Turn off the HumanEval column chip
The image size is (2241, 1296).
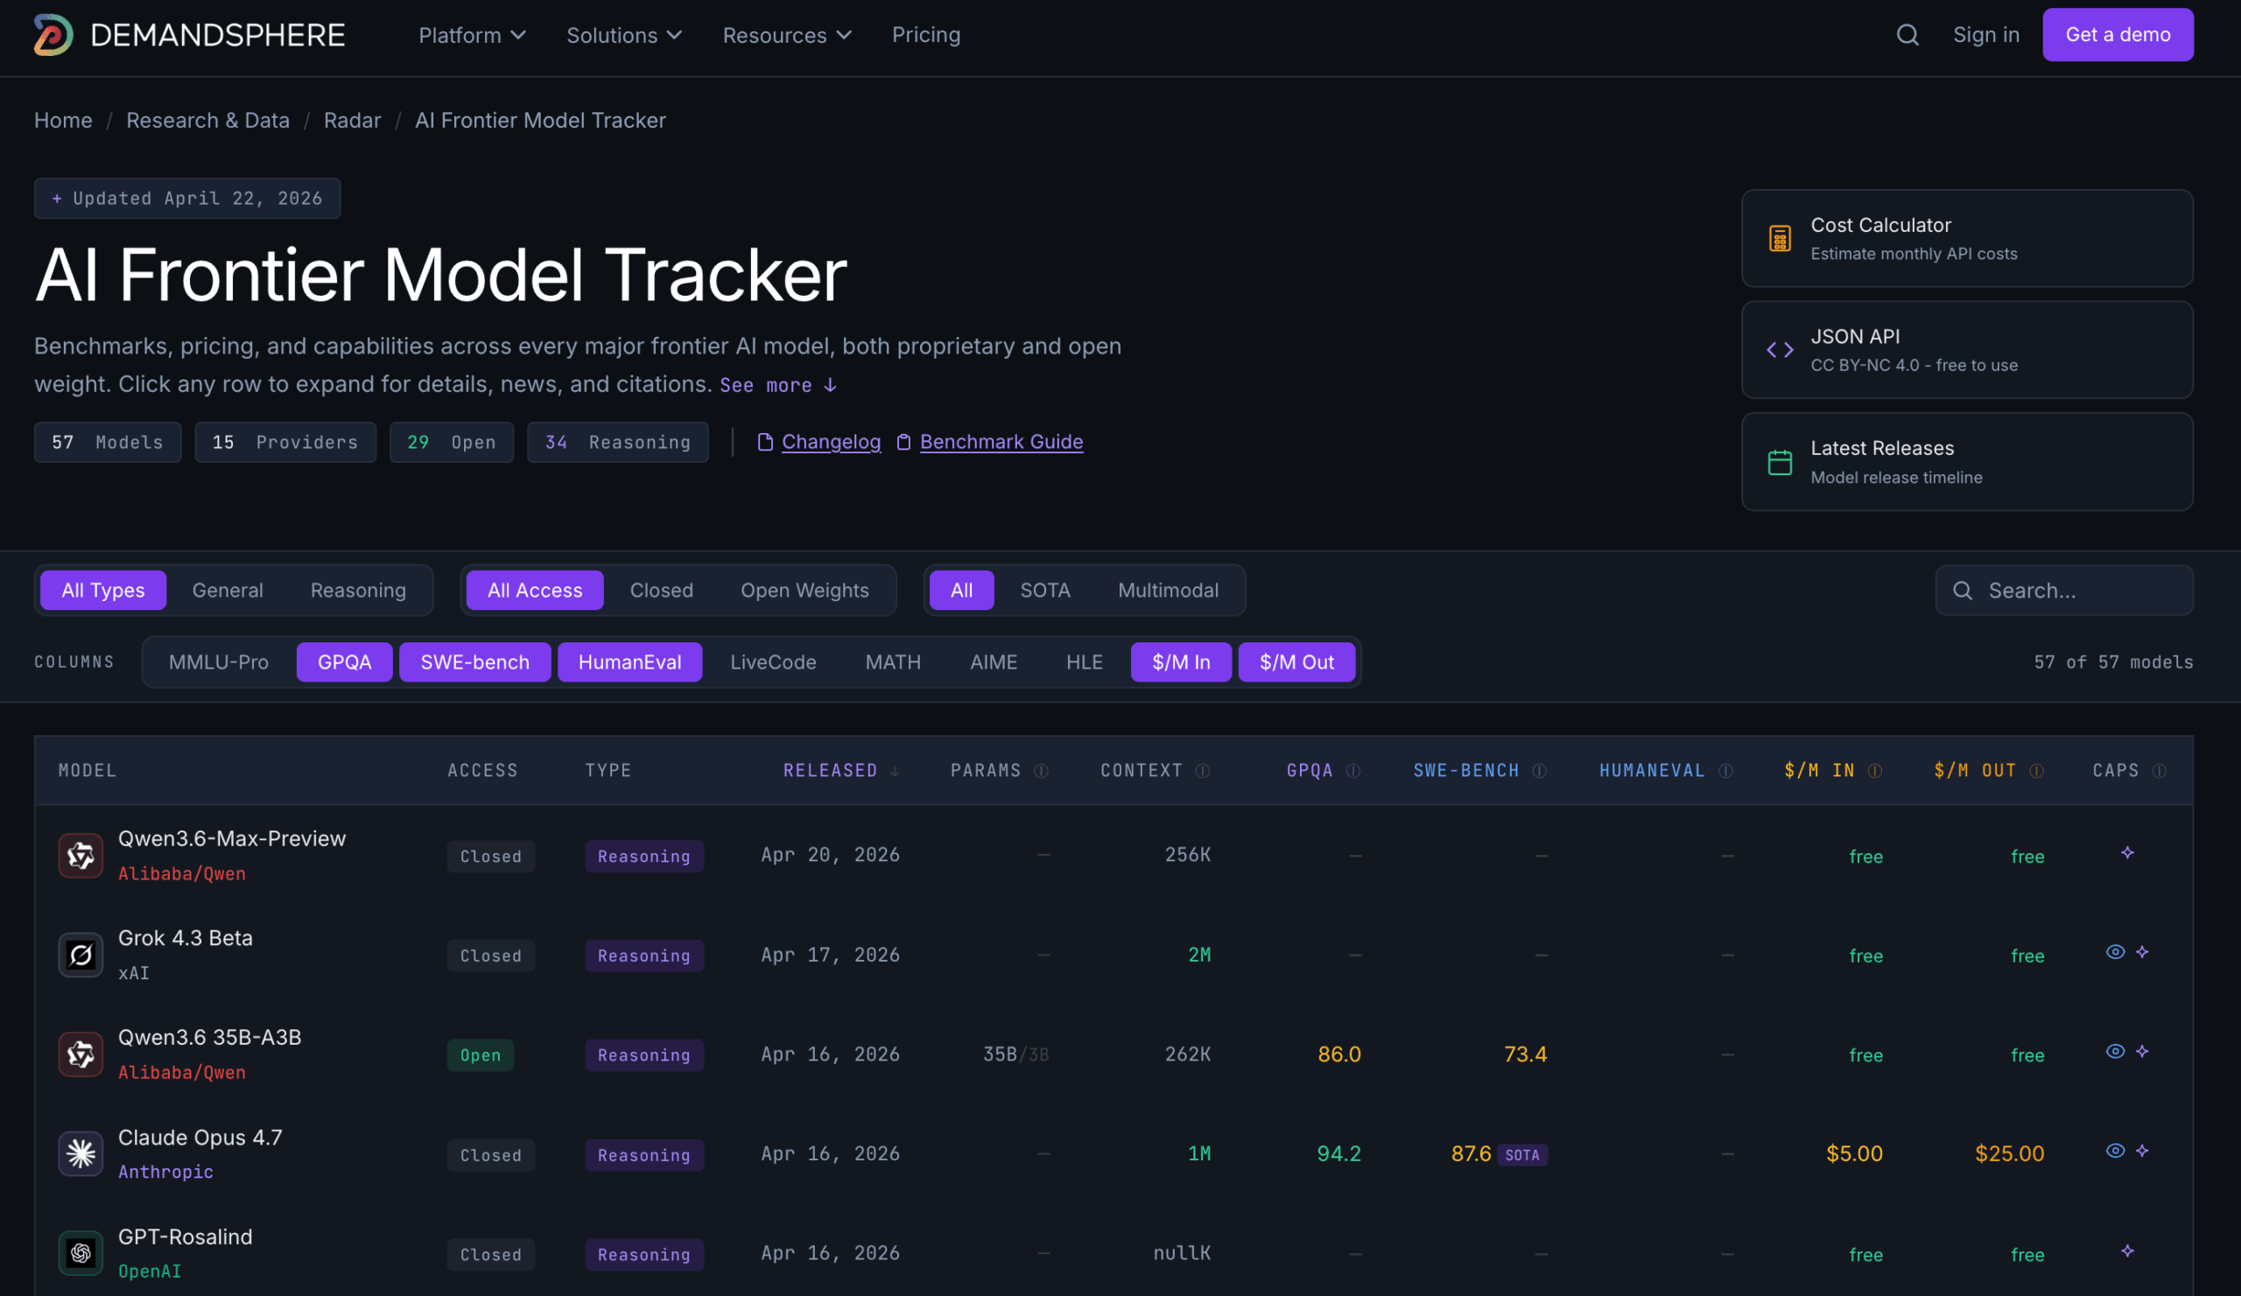[x=629, y=662]
